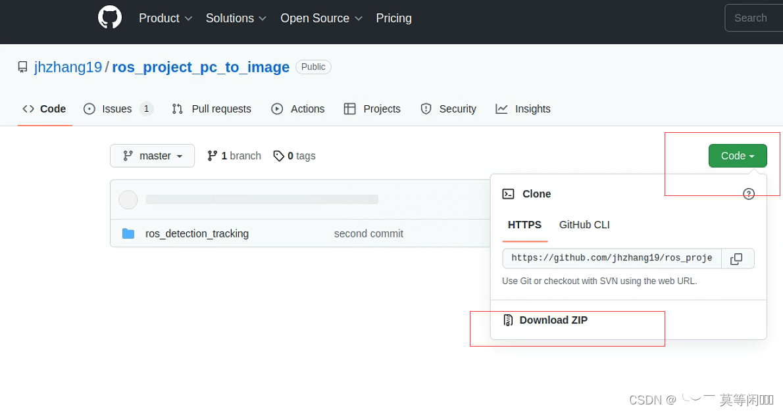Click the Pull requests merge icon

coord(177,109)
